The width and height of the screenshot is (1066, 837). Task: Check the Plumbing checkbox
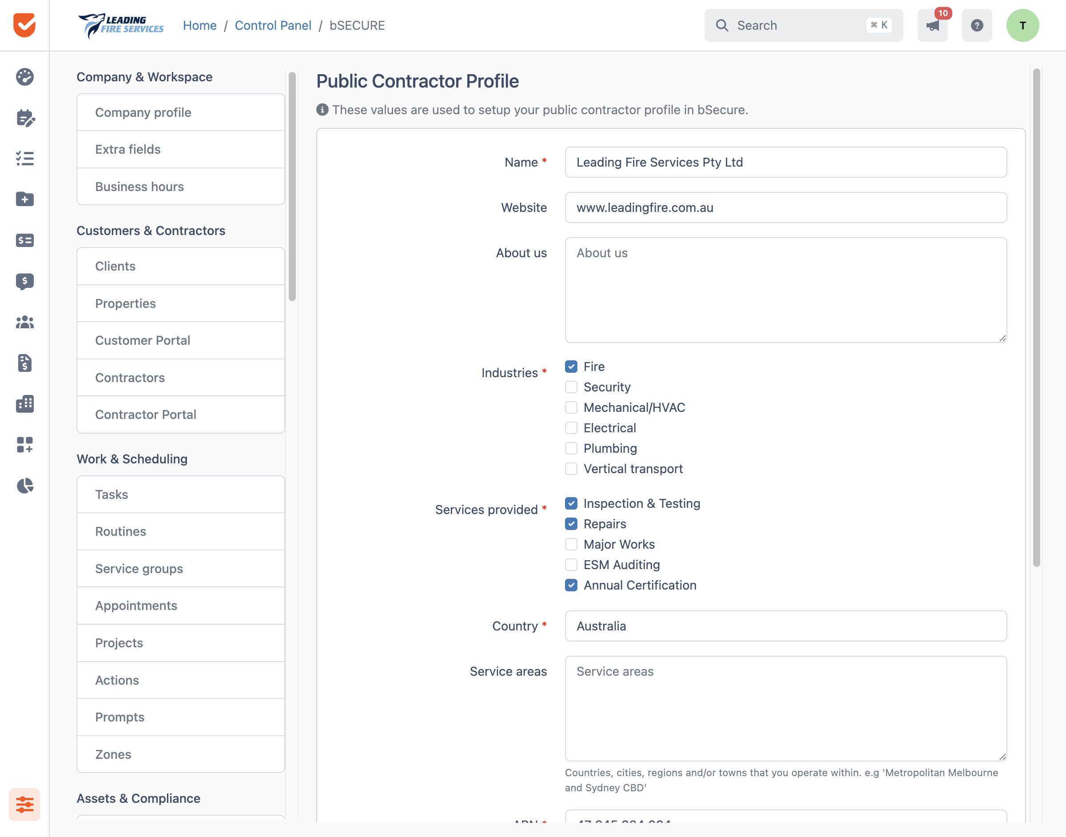(x=571, y=448)
